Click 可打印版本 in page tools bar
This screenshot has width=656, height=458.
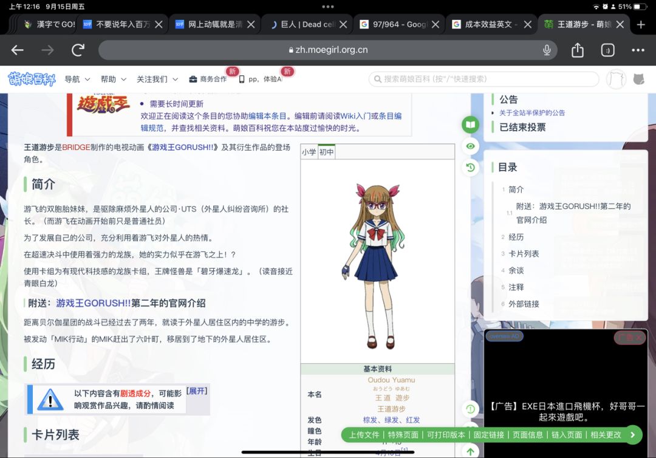[x=446, y=435]
